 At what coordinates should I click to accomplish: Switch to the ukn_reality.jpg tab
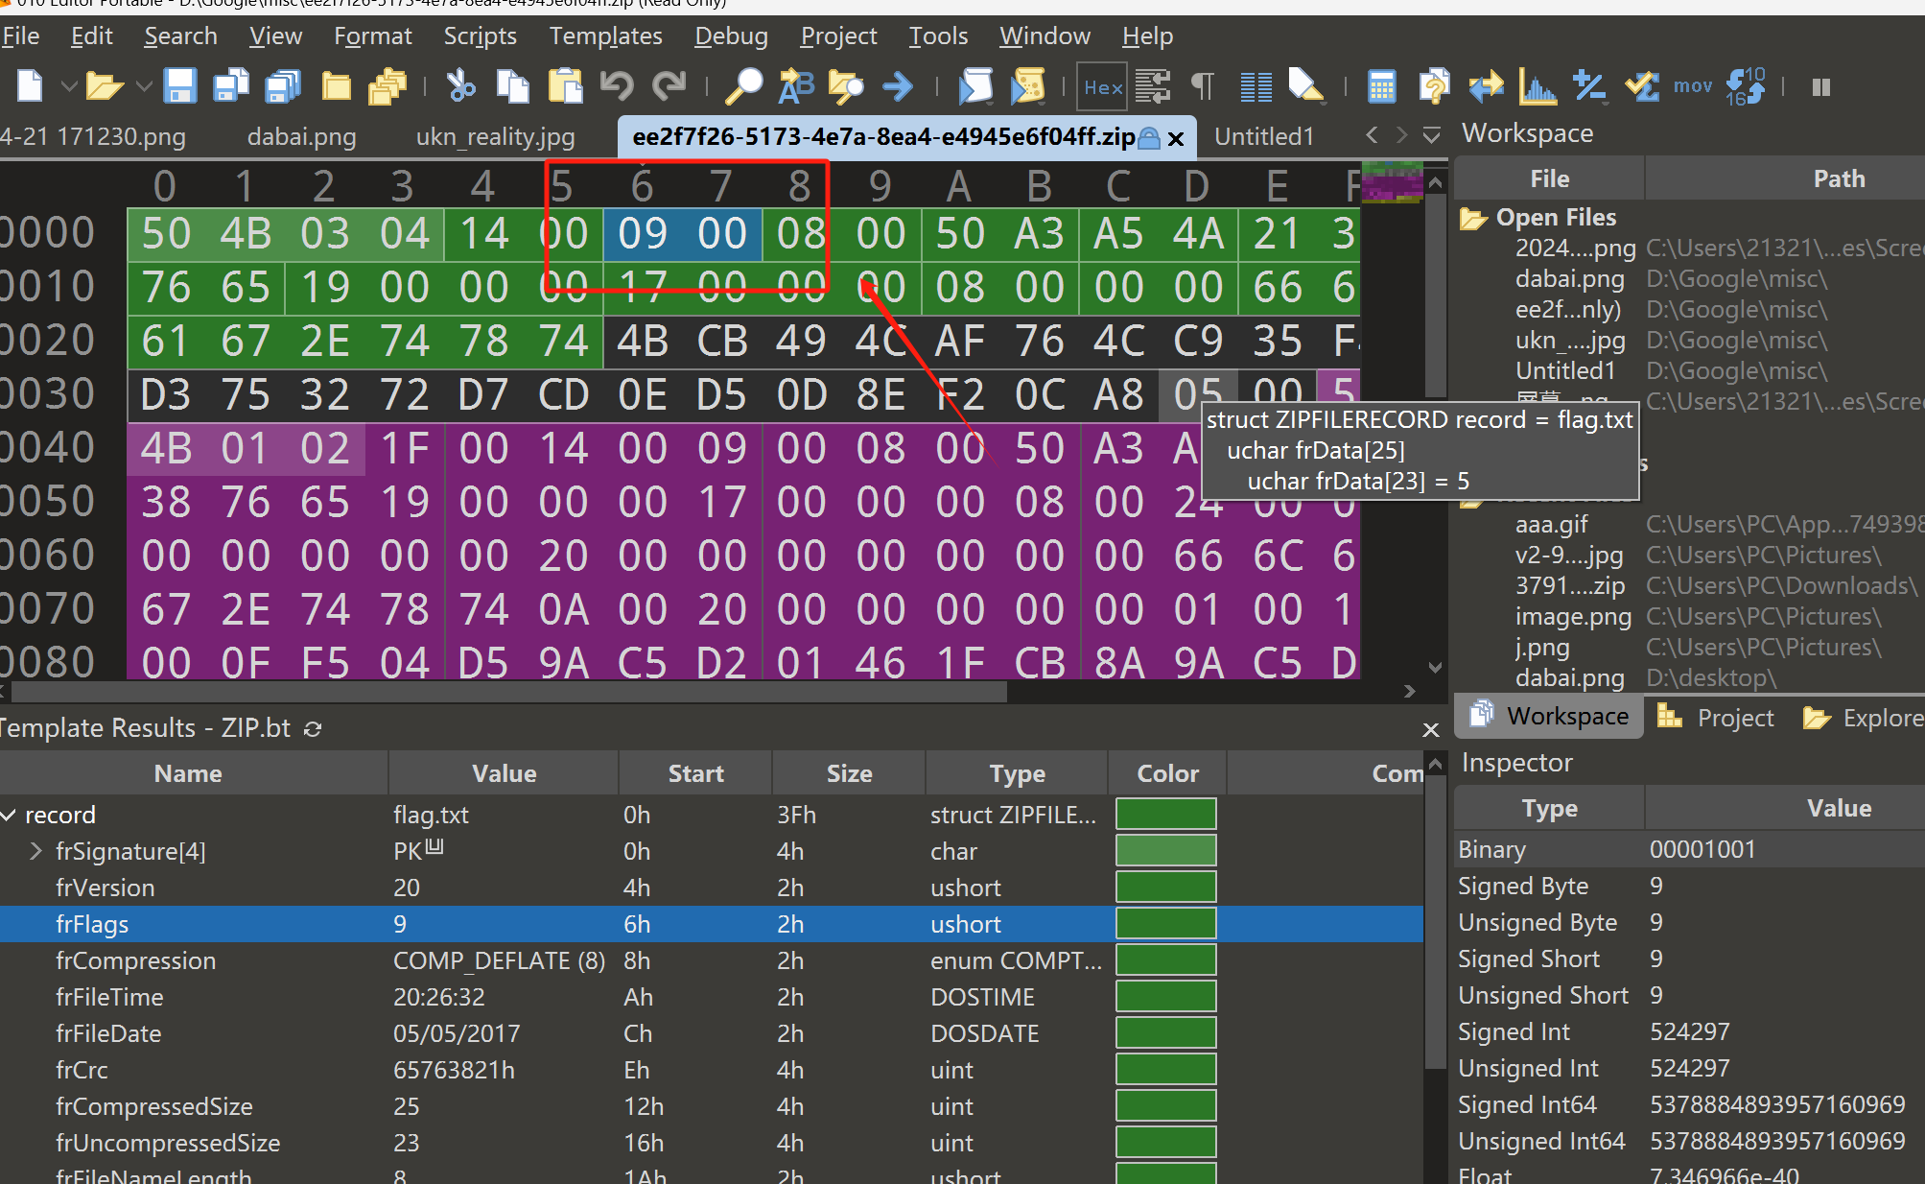(495, 136)
